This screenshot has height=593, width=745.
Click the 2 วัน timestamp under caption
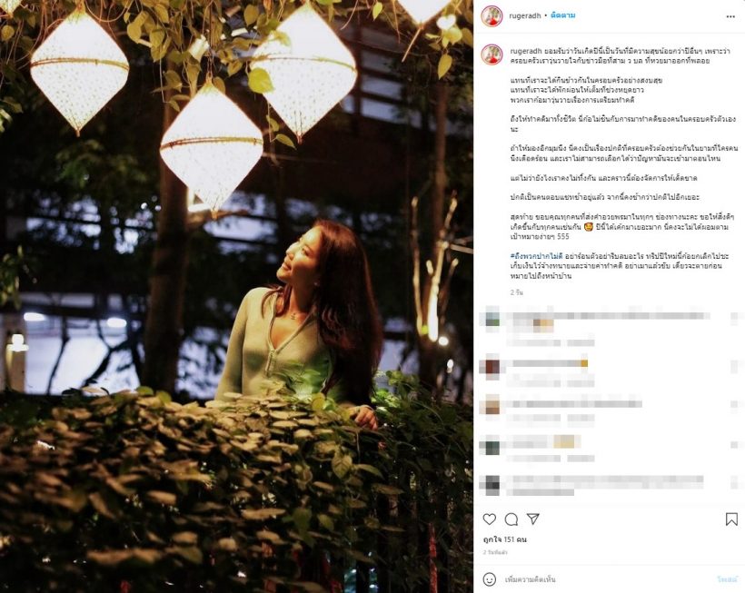click(x=516, y=292)
